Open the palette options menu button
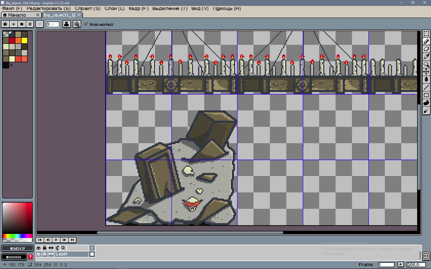Image resolution: width=431 pixels, height=269 pixels. click(30, 24)
